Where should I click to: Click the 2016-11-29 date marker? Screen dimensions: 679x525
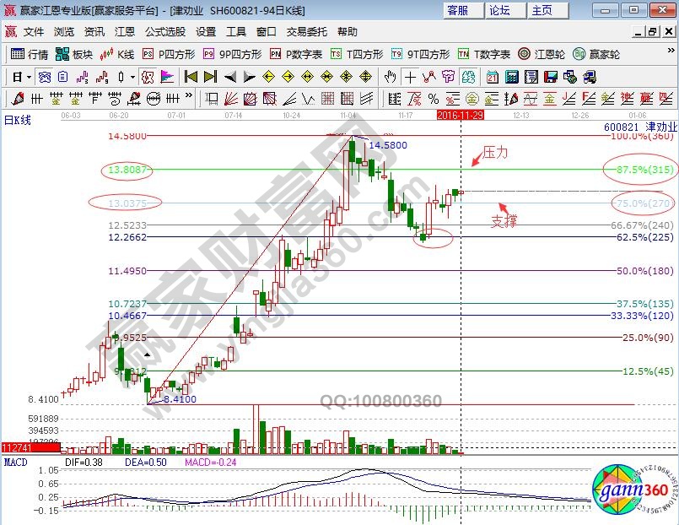(460, 114)
